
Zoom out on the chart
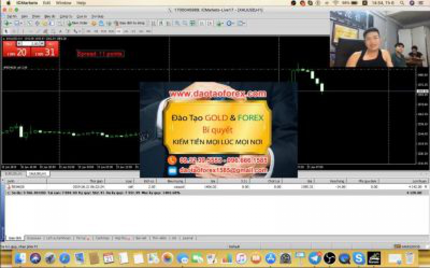185,23
